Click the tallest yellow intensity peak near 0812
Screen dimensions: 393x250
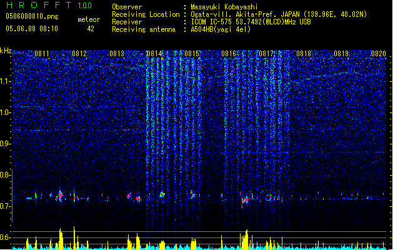(74, 237)
